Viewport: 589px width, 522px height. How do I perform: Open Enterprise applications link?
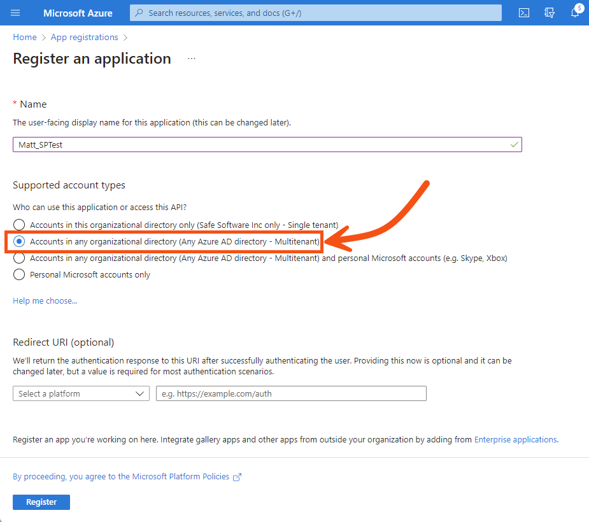[516, 439]
